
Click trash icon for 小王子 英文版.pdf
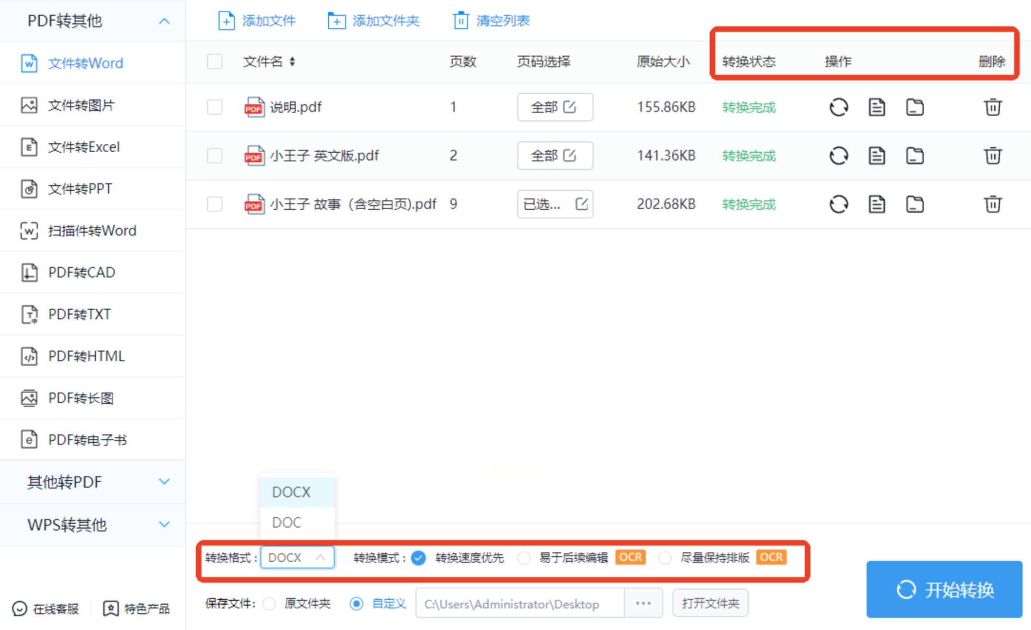pos(992,156)
